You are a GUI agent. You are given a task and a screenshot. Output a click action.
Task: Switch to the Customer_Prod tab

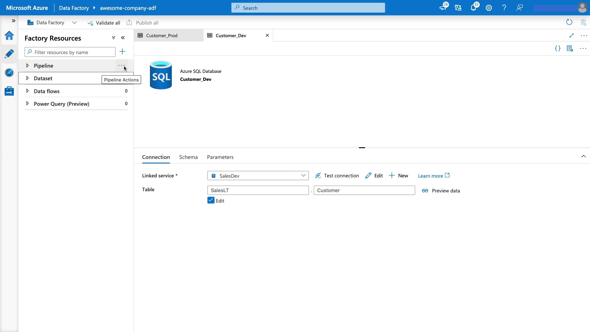click(162, 36)
